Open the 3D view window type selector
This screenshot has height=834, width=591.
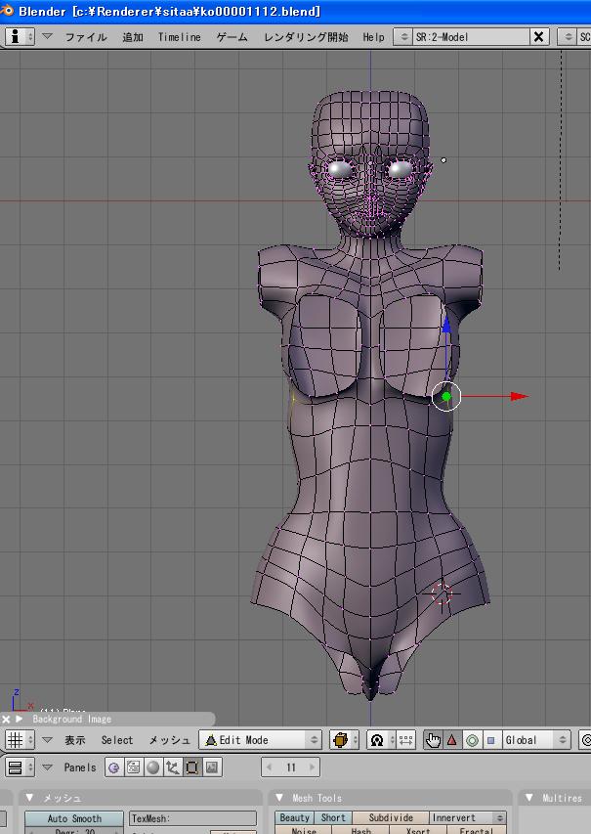click(21, 740)
